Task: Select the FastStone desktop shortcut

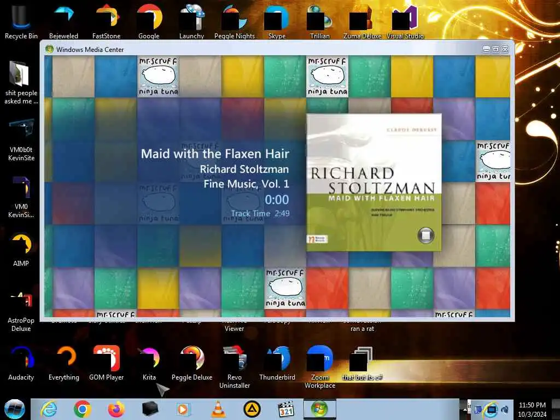Action: point(107,21)
